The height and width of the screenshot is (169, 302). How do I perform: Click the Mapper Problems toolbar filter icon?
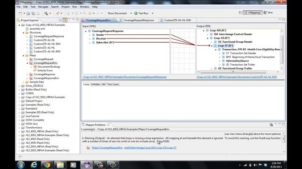(271, 124)
